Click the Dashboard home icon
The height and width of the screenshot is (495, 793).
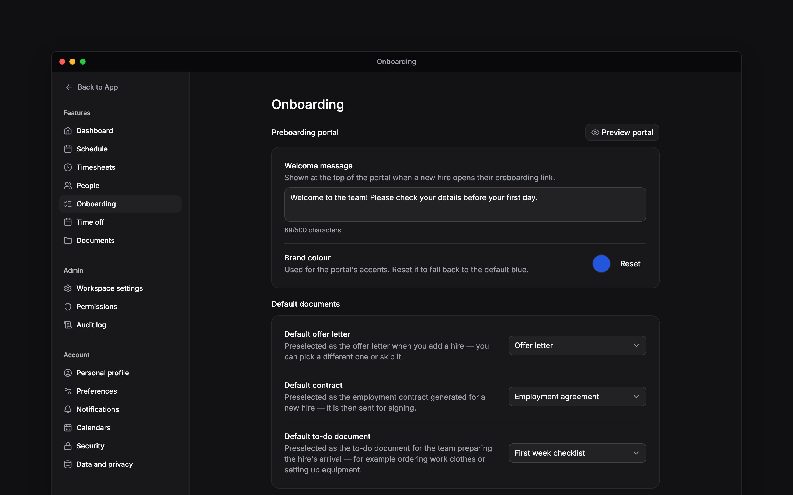(x=68, y=131)
